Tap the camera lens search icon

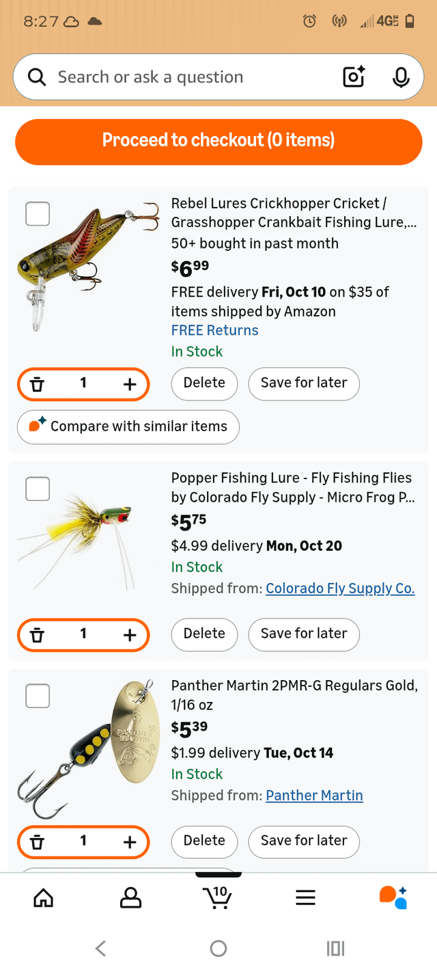click(x=354, y=77)
